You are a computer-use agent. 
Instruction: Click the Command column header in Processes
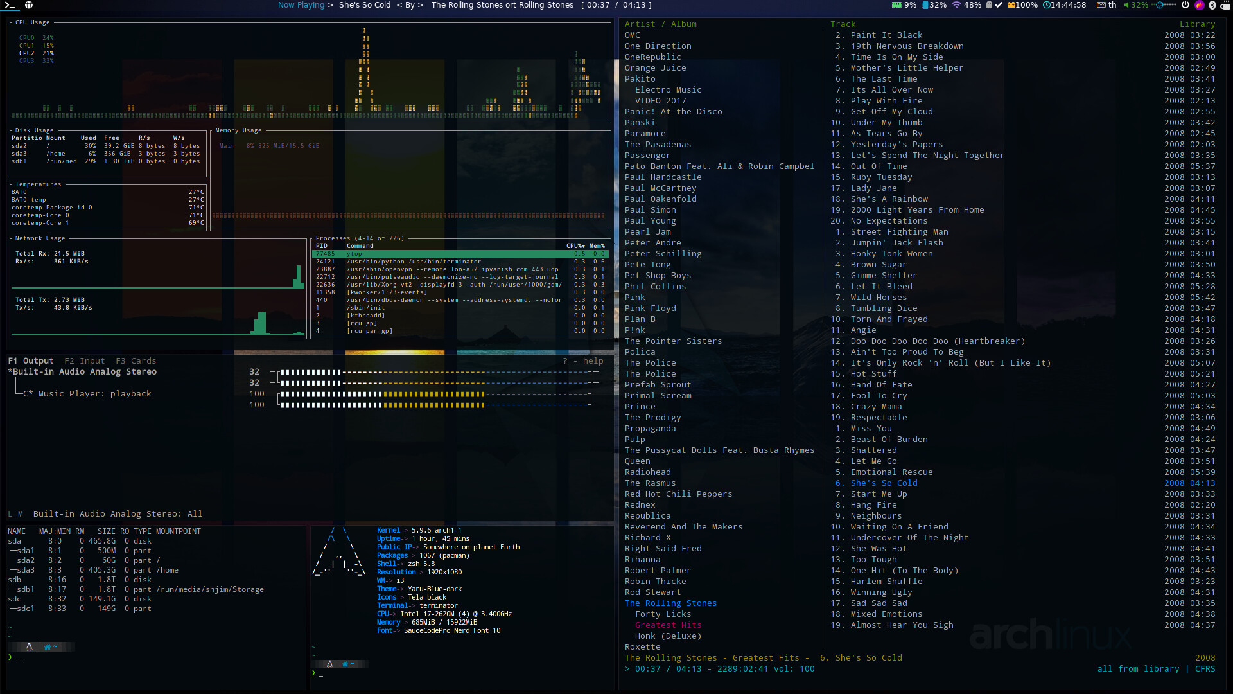click(x=360, y=246)
